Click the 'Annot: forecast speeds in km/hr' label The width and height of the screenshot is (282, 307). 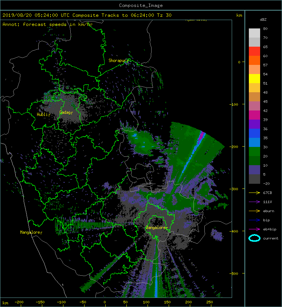point(48,24)
